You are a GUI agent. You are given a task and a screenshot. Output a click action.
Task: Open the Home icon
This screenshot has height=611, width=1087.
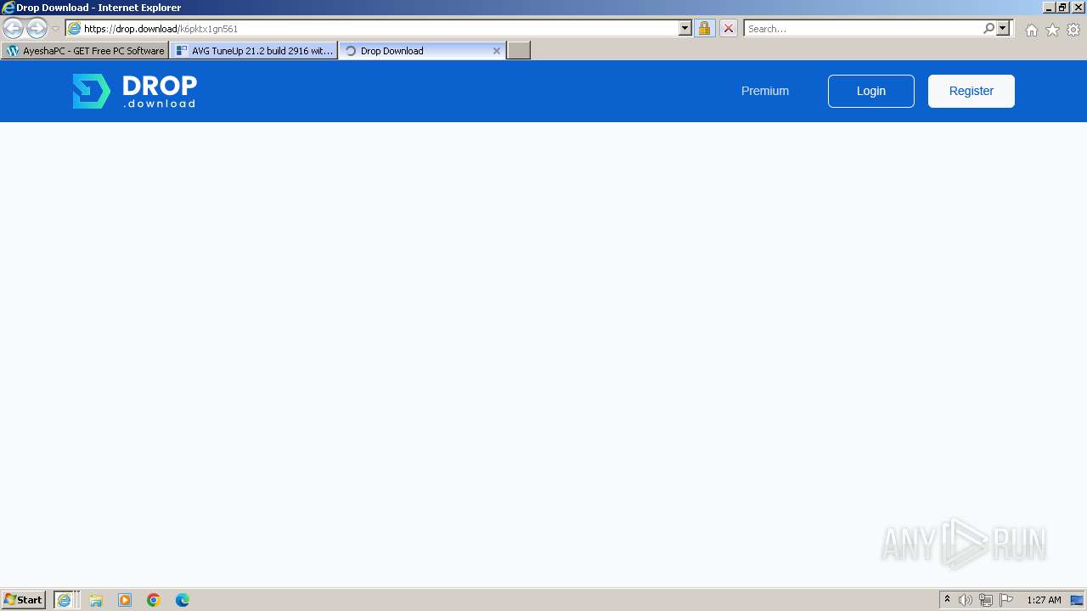(x=1031, y=30)
